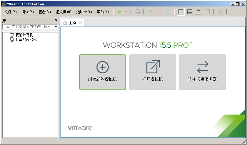Click 连接远程服务器 tile
Viewport: 247px width, 145px height.
[x=202, y=72]
